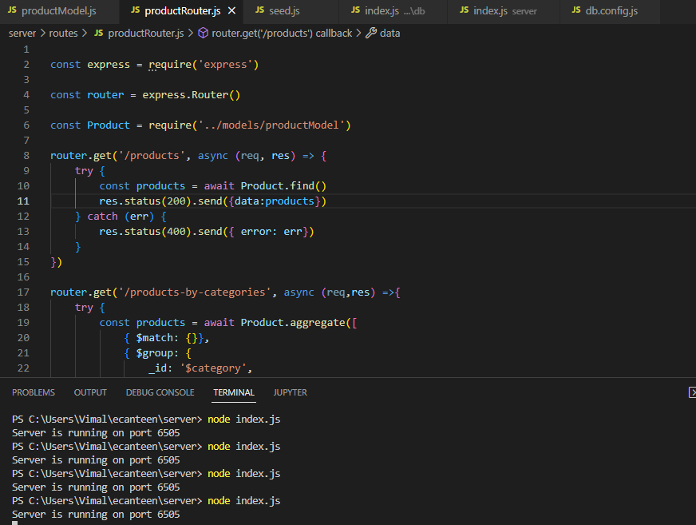This screenshot has width=696, height=525.
Task: Click the JS icon on productModel.js tab
Action: tap(12, 11)
